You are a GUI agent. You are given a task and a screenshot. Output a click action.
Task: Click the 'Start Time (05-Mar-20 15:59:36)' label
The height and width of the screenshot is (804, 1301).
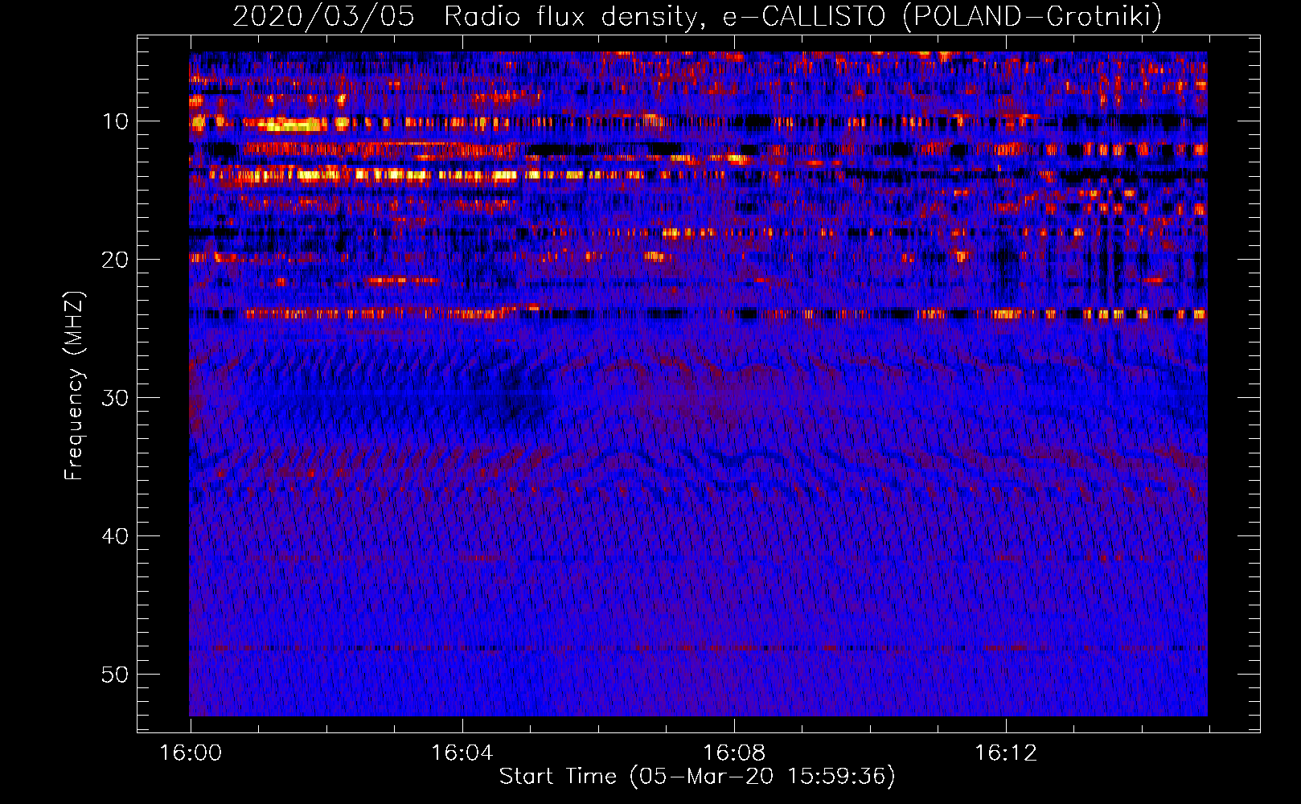point(697,777)
